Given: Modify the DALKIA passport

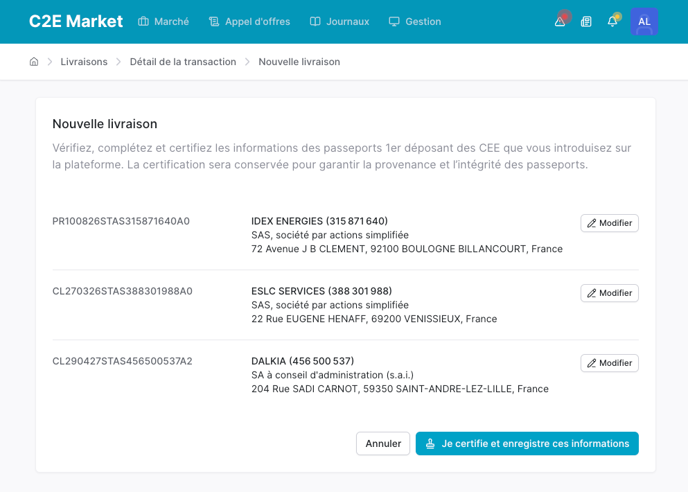Looking at the screenshot, I should (x=610, y=363).
